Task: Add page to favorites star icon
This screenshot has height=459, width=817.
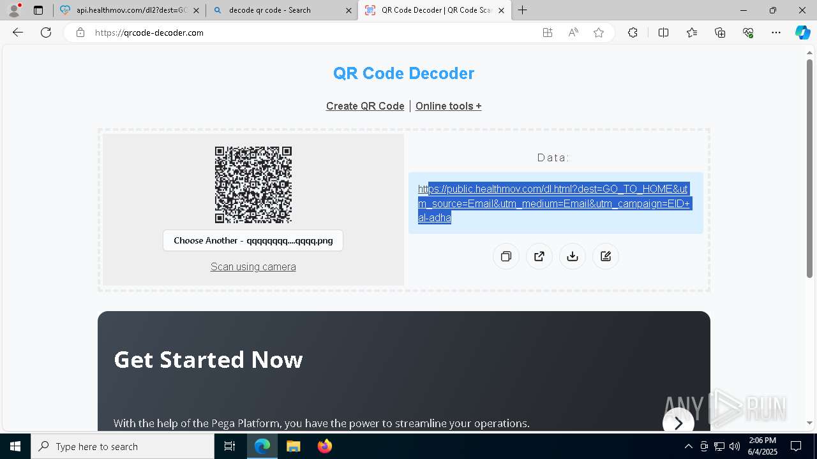Action: [599, 33]
